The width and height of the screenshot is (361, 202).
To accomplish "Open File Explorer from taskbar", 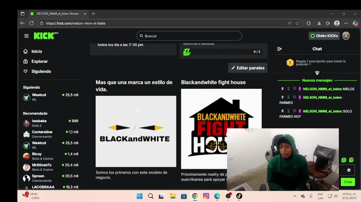I will (x=173, y=196).
